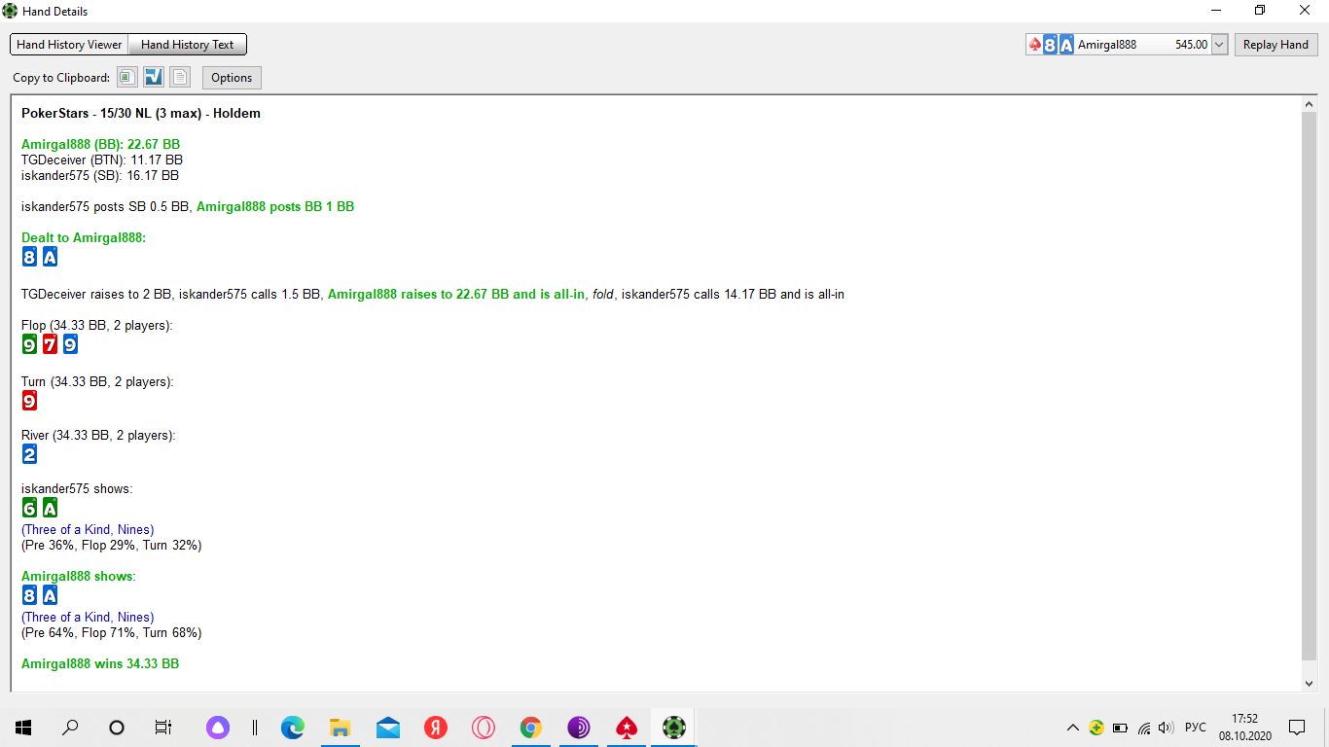Click the scrollbar up arrow

1310,104
